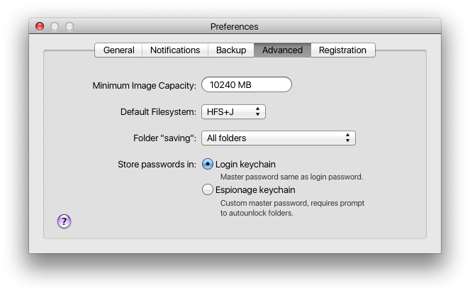Image resolution: width=470 pixels, height=293 pixels.
Task: Click the gray minimize window button
Action: (55, 26)
